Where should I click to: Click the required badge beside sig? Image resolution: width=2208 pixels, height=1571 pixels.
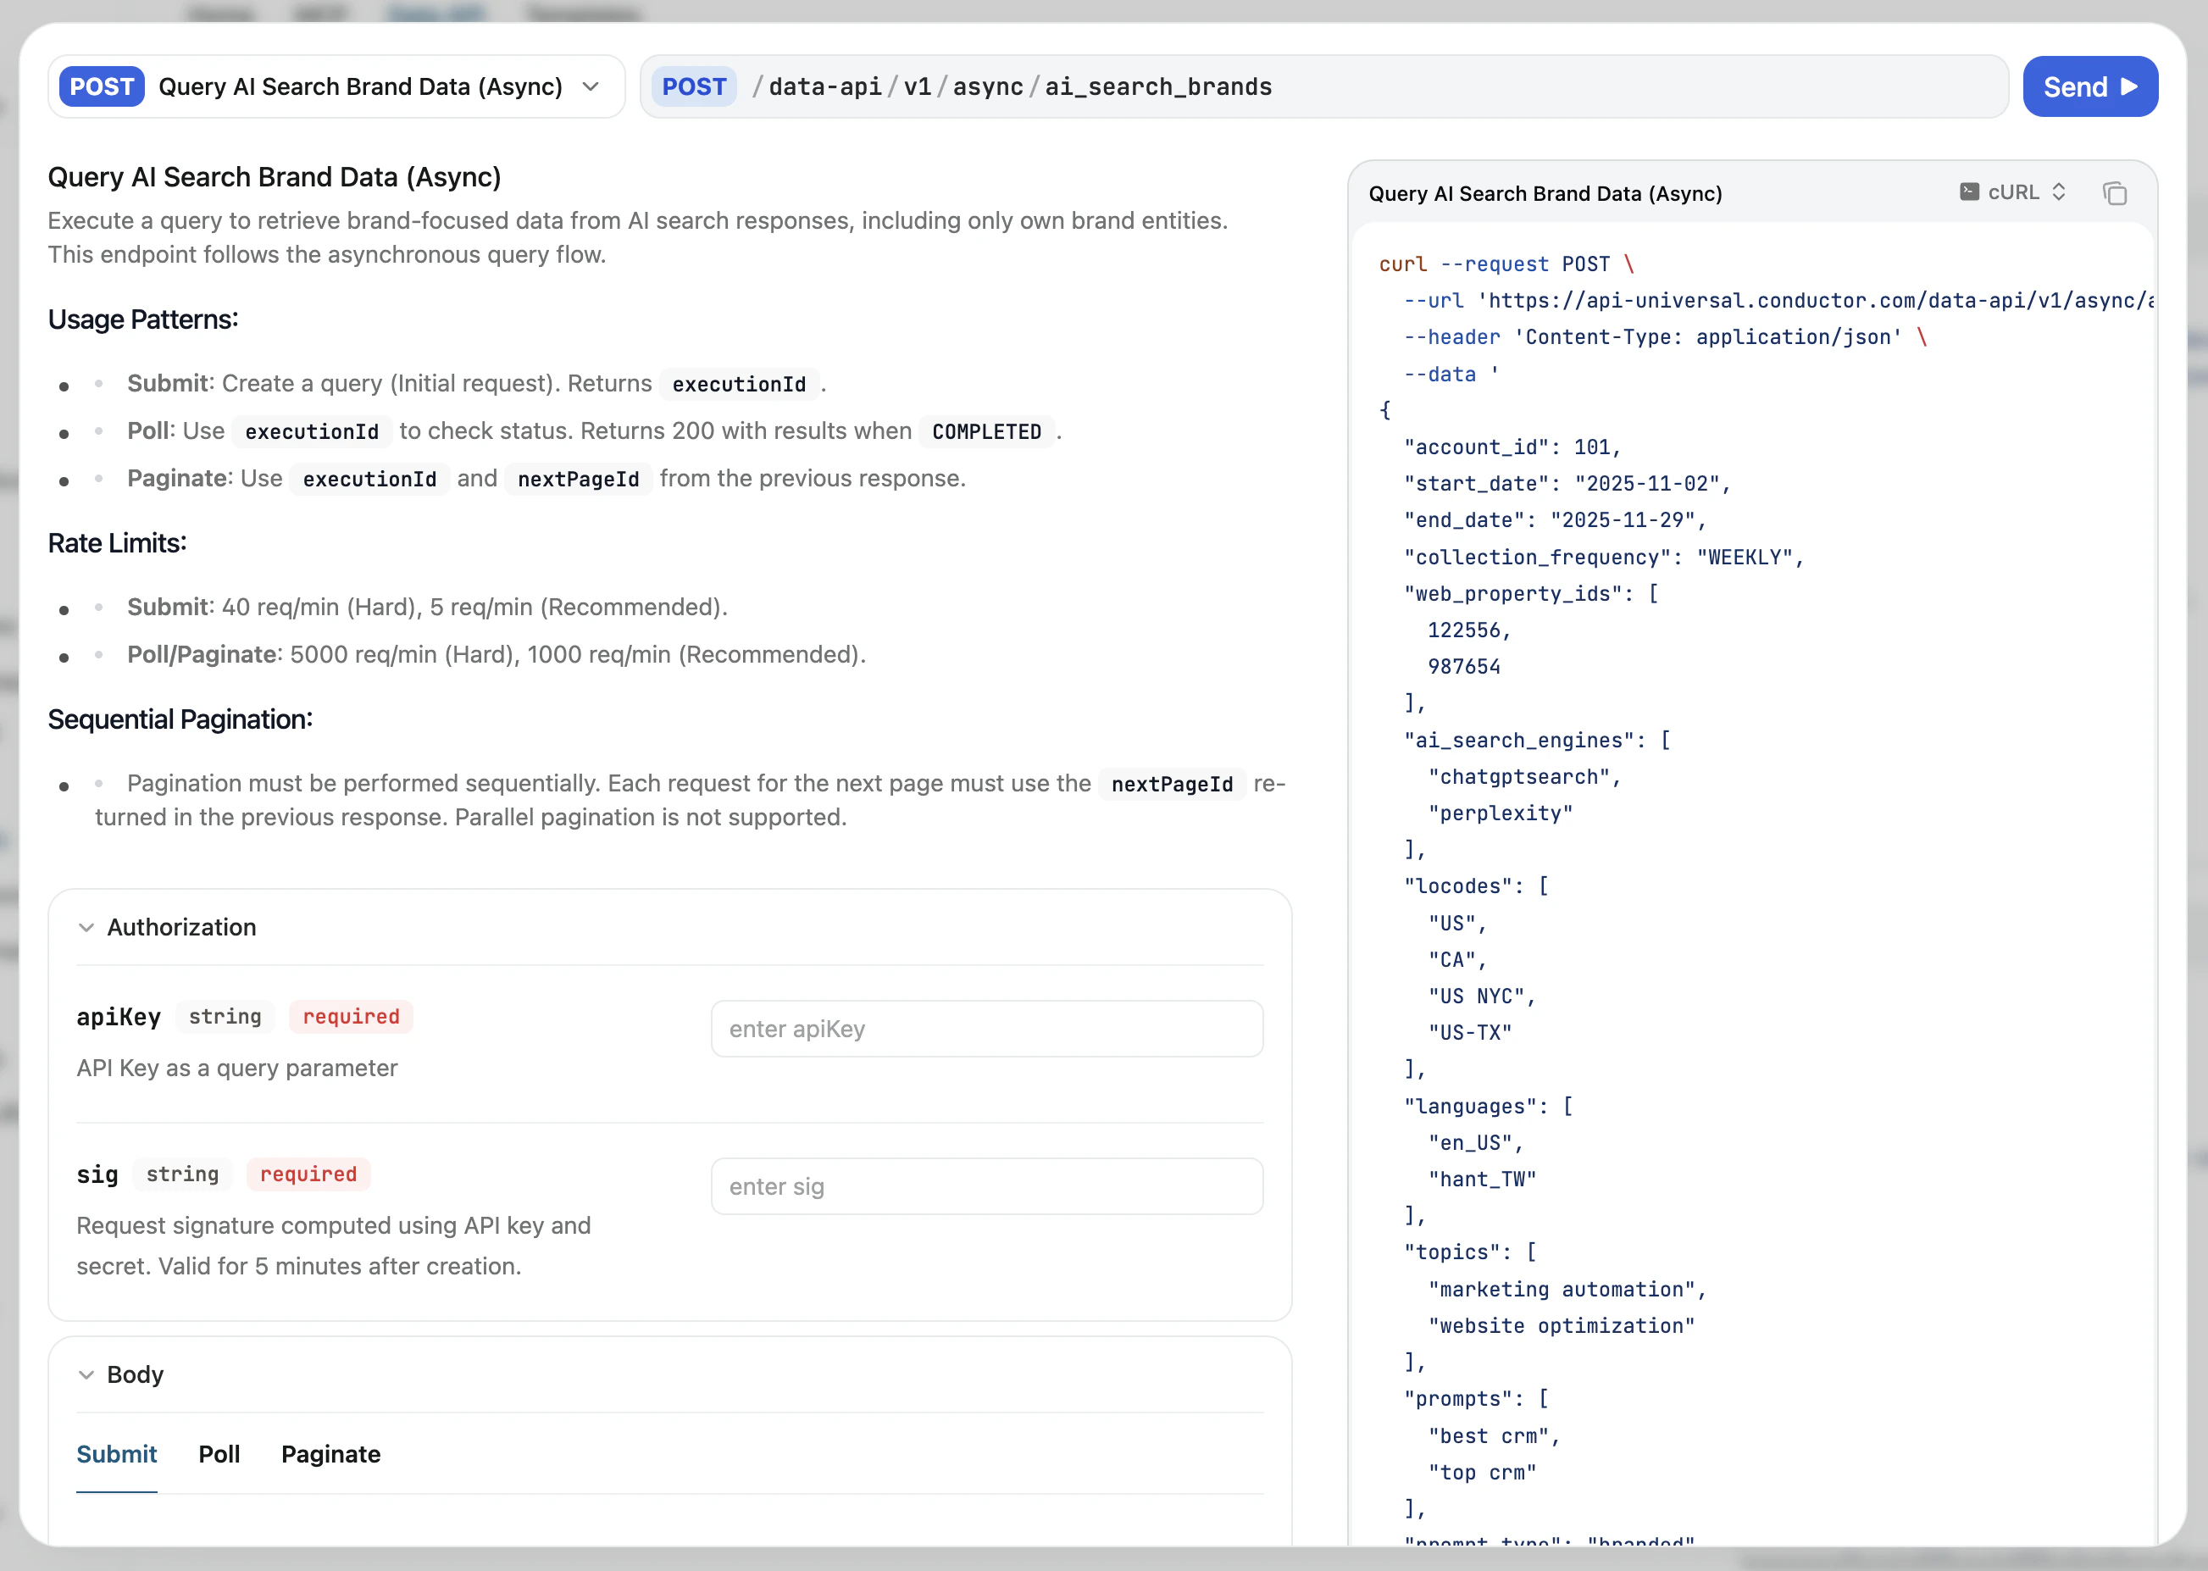pos(308,1174)
